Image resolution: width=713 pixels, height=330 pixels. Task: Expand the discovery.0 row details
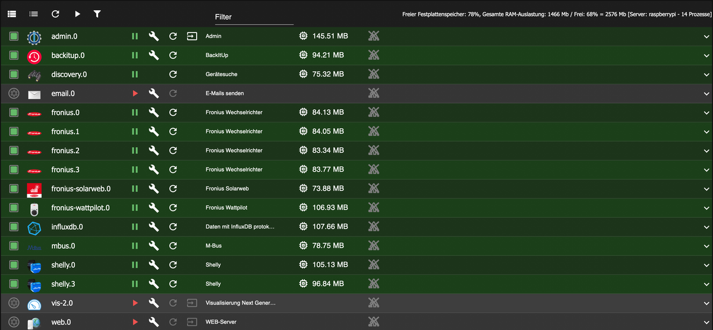(x=706, y=75)
